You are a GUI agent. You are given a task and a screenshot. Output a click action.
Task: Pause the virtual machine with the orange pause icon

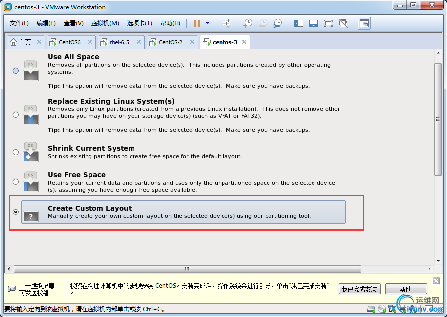(197, 23)
